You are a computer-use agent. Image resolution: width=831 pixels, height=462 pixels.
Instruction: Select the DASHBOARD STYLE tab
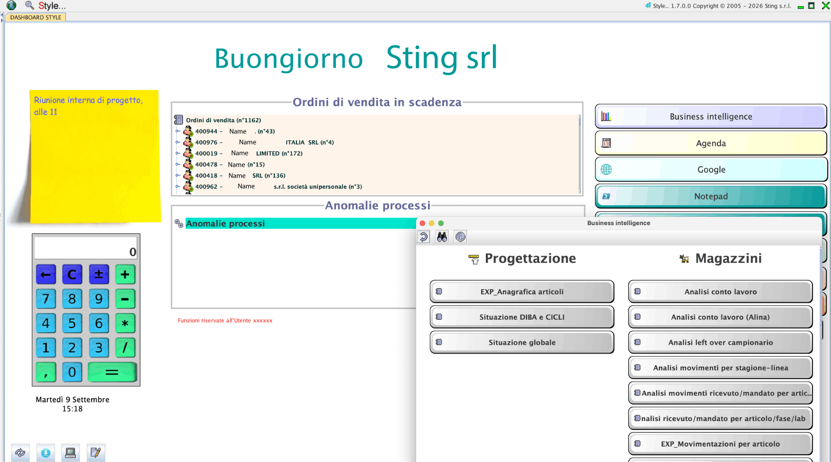click(36, 17)
